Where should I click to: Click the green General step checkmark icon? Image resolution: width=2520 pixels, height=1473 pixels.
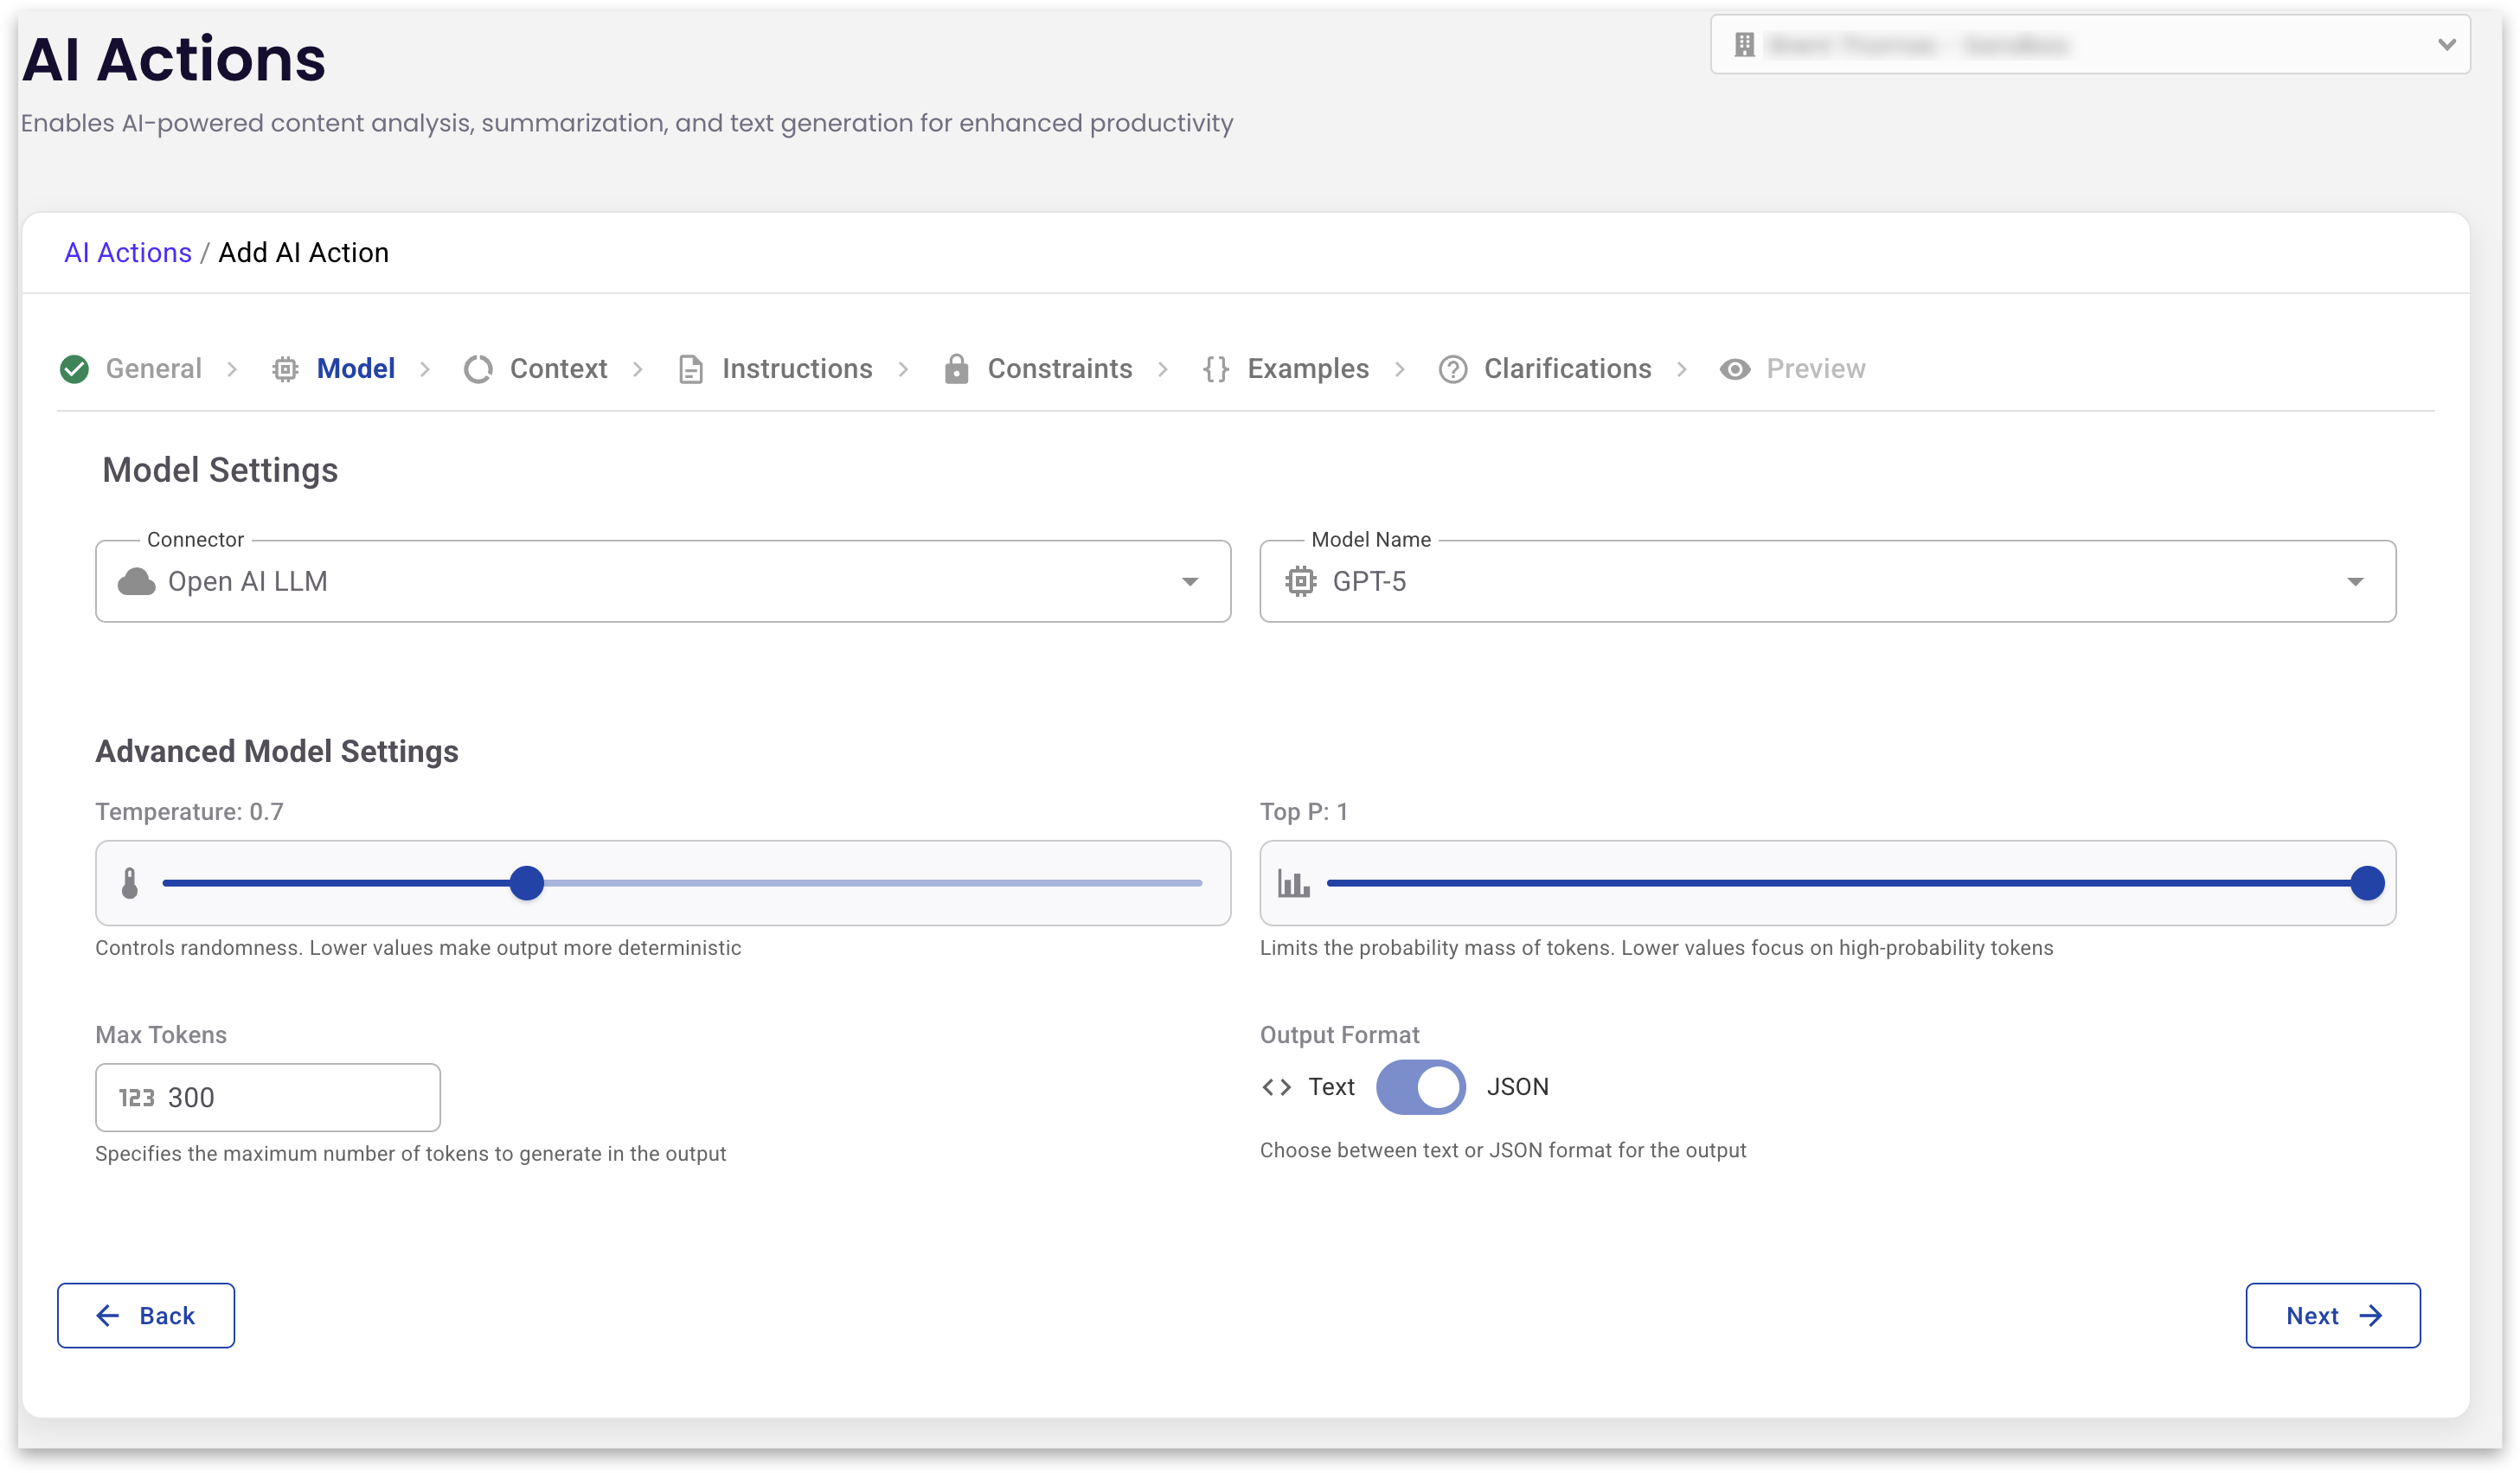pyautogui.click(x=74, y=369)
